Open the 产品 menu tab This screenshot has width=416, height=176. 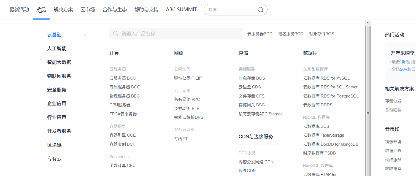[41, 10]
